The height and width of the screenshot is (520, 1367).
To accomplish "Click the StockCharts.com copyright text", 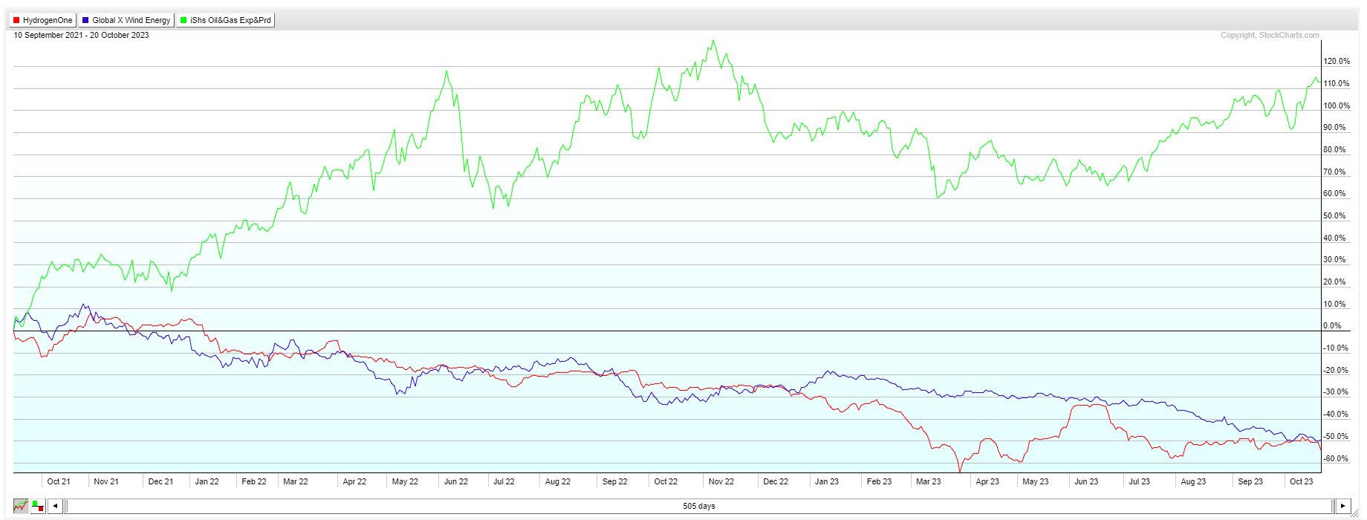I will tap(1270, 35).
